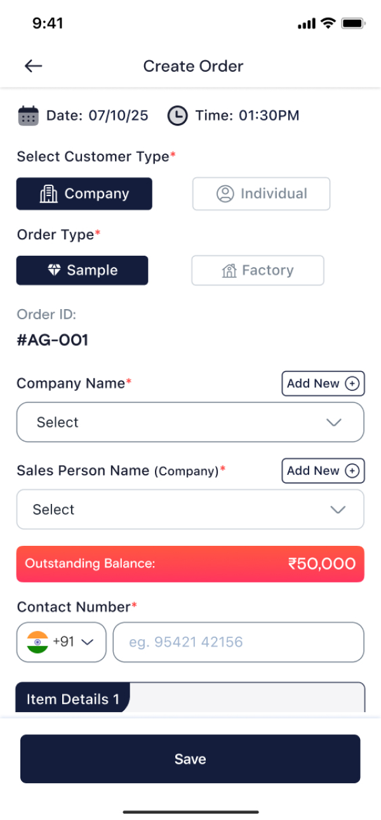381x820 pixels.
Task: Tap the back arrow icon
Action: pos(33,66)
